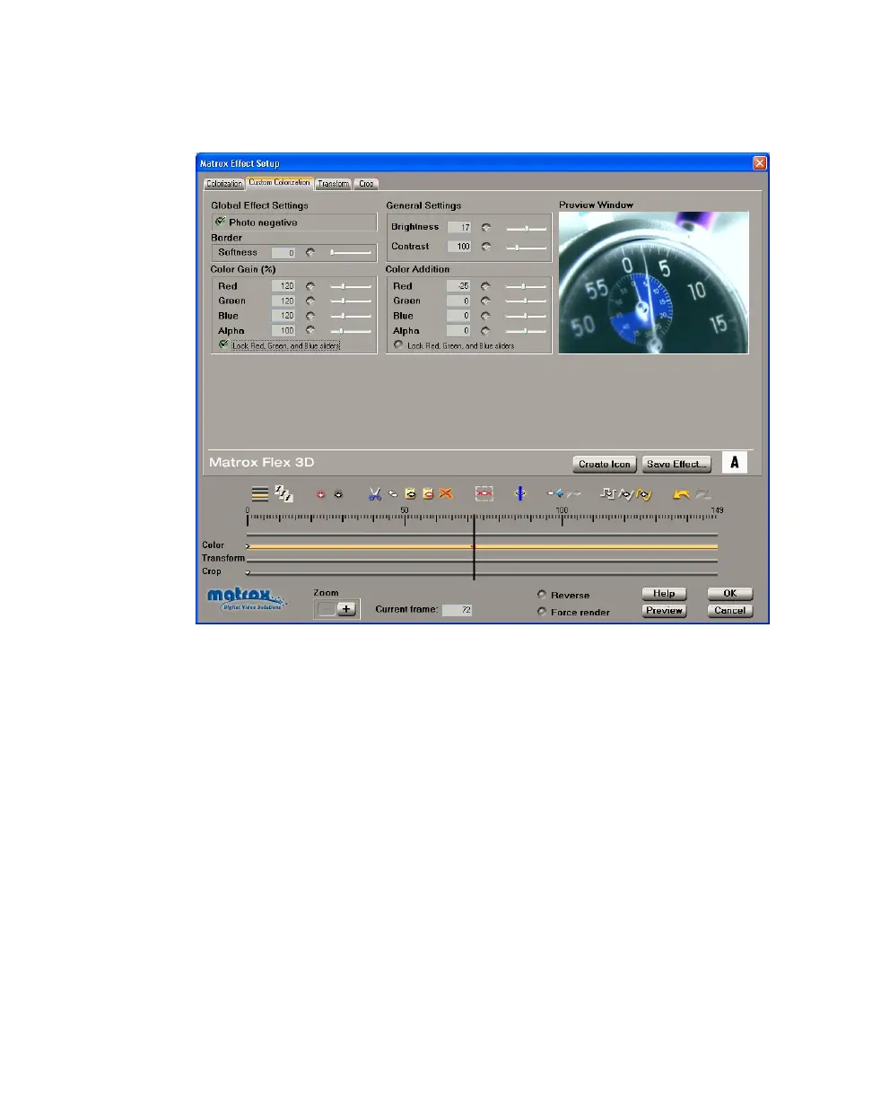Click the stopwatch image in Preview Window
This screenshot has height=1098, width=872.
tap(654, 283)
